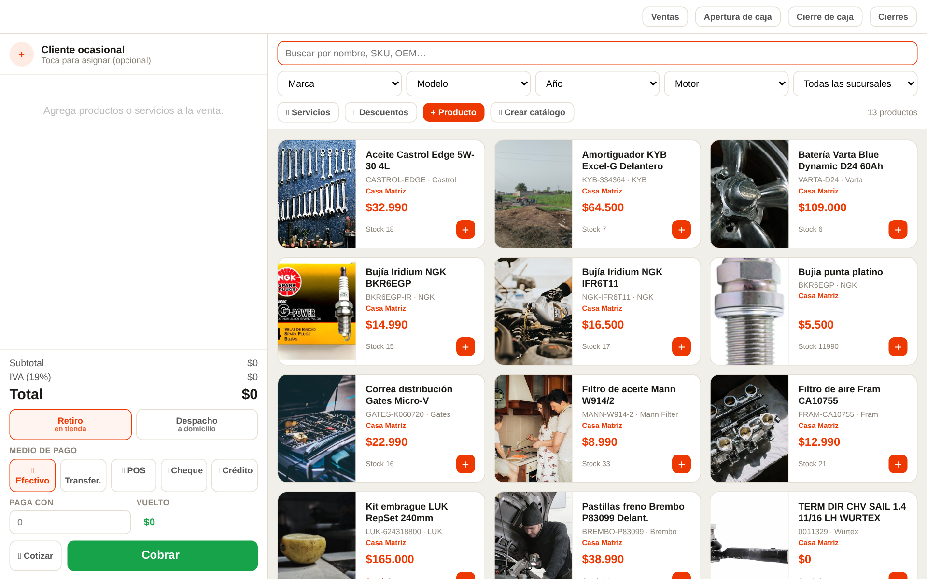Add Bujía Iridium NGK BKR6EGP to sale

click(465, 347)
